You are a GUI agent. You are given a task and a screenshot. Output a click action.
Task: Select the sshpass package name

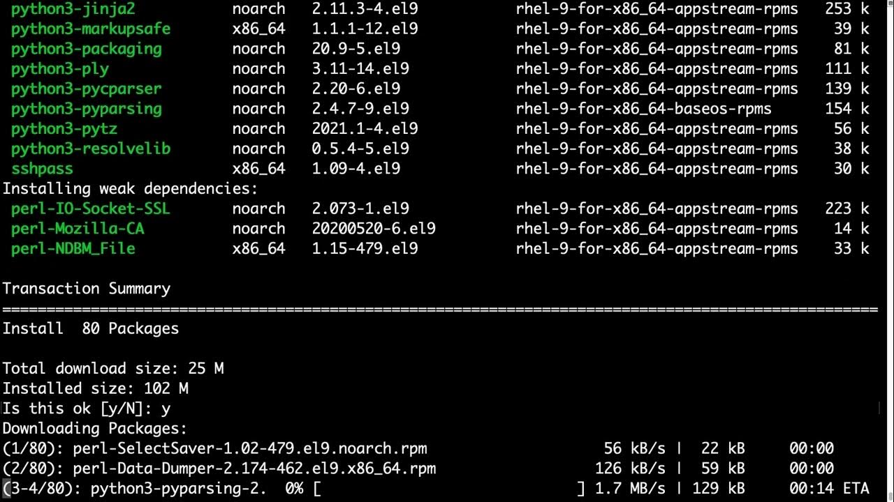(42, 169)
